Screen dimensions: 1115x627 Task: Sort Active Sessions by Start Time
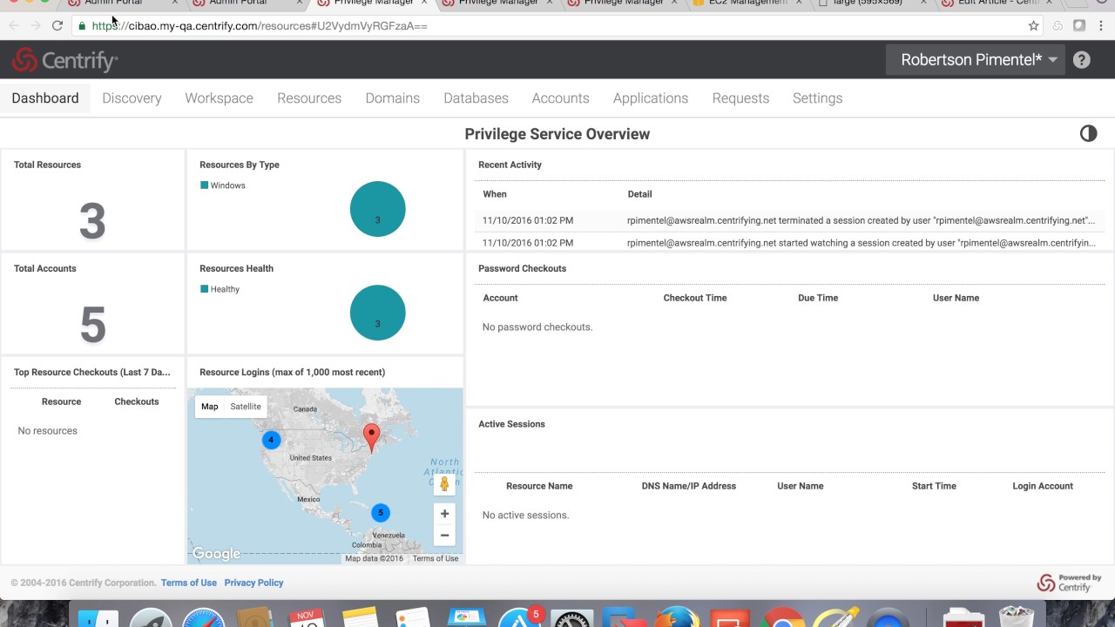tap(934, 486)
